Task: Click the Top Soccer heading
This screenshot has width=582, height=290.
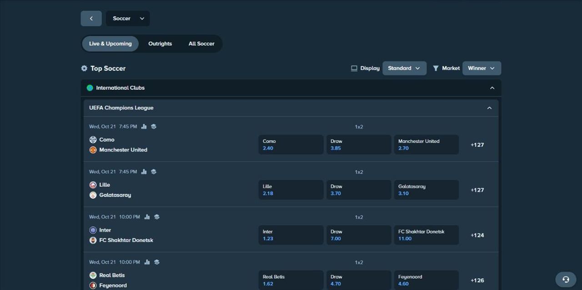Action: [x=108, y=68]
